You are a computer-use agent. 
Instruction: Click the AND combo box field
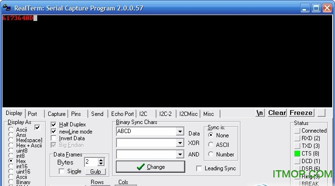click(147, 154)
